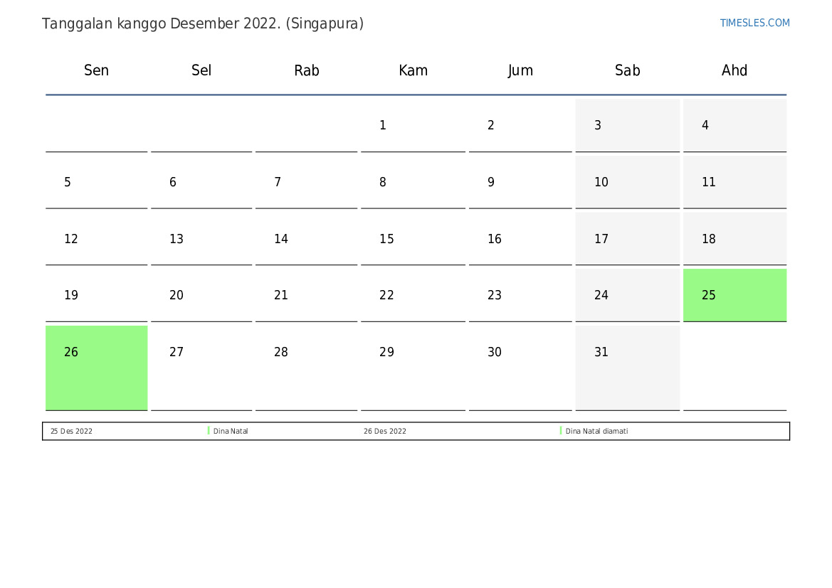Select date 15 in the calendar
Viewport: 832px width, 588px height.
pos(386,240)
